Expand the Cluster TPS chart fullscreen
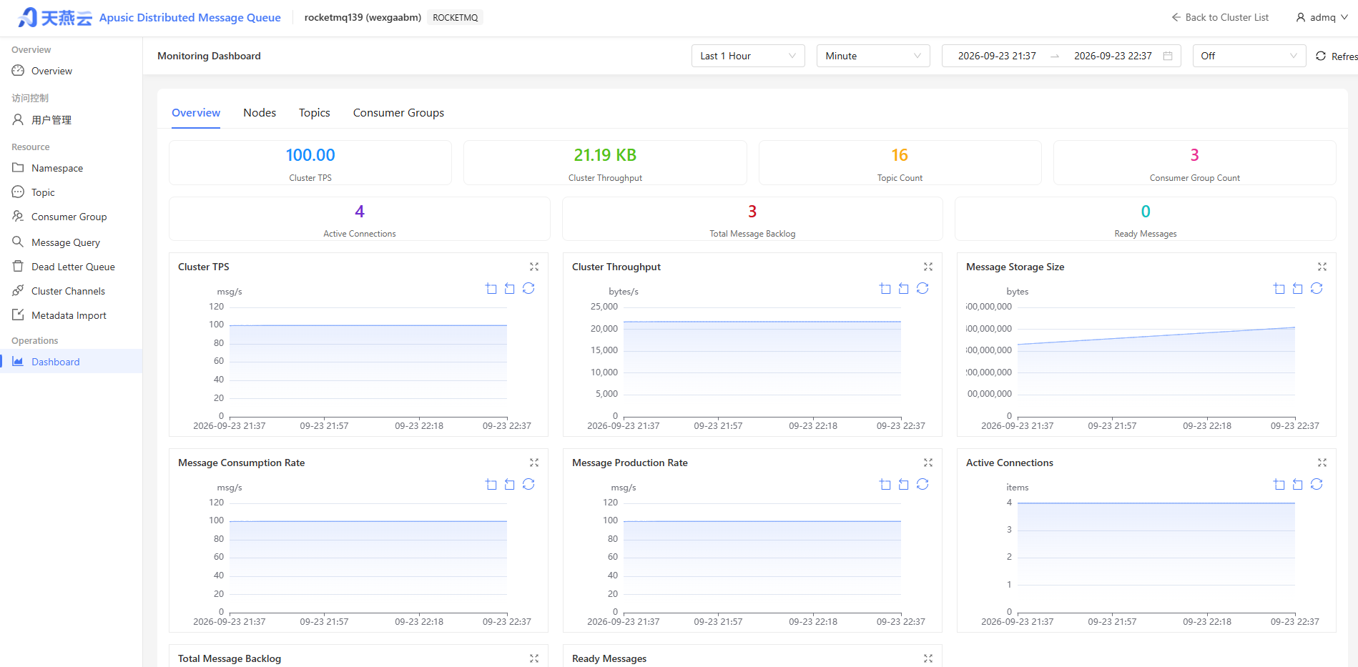1358x667 pixels. pyautogui.click(x=534, y=267)
